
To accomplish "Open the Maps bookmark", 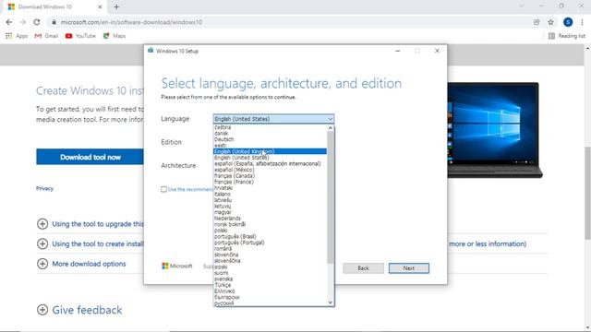I will [115, 36].
